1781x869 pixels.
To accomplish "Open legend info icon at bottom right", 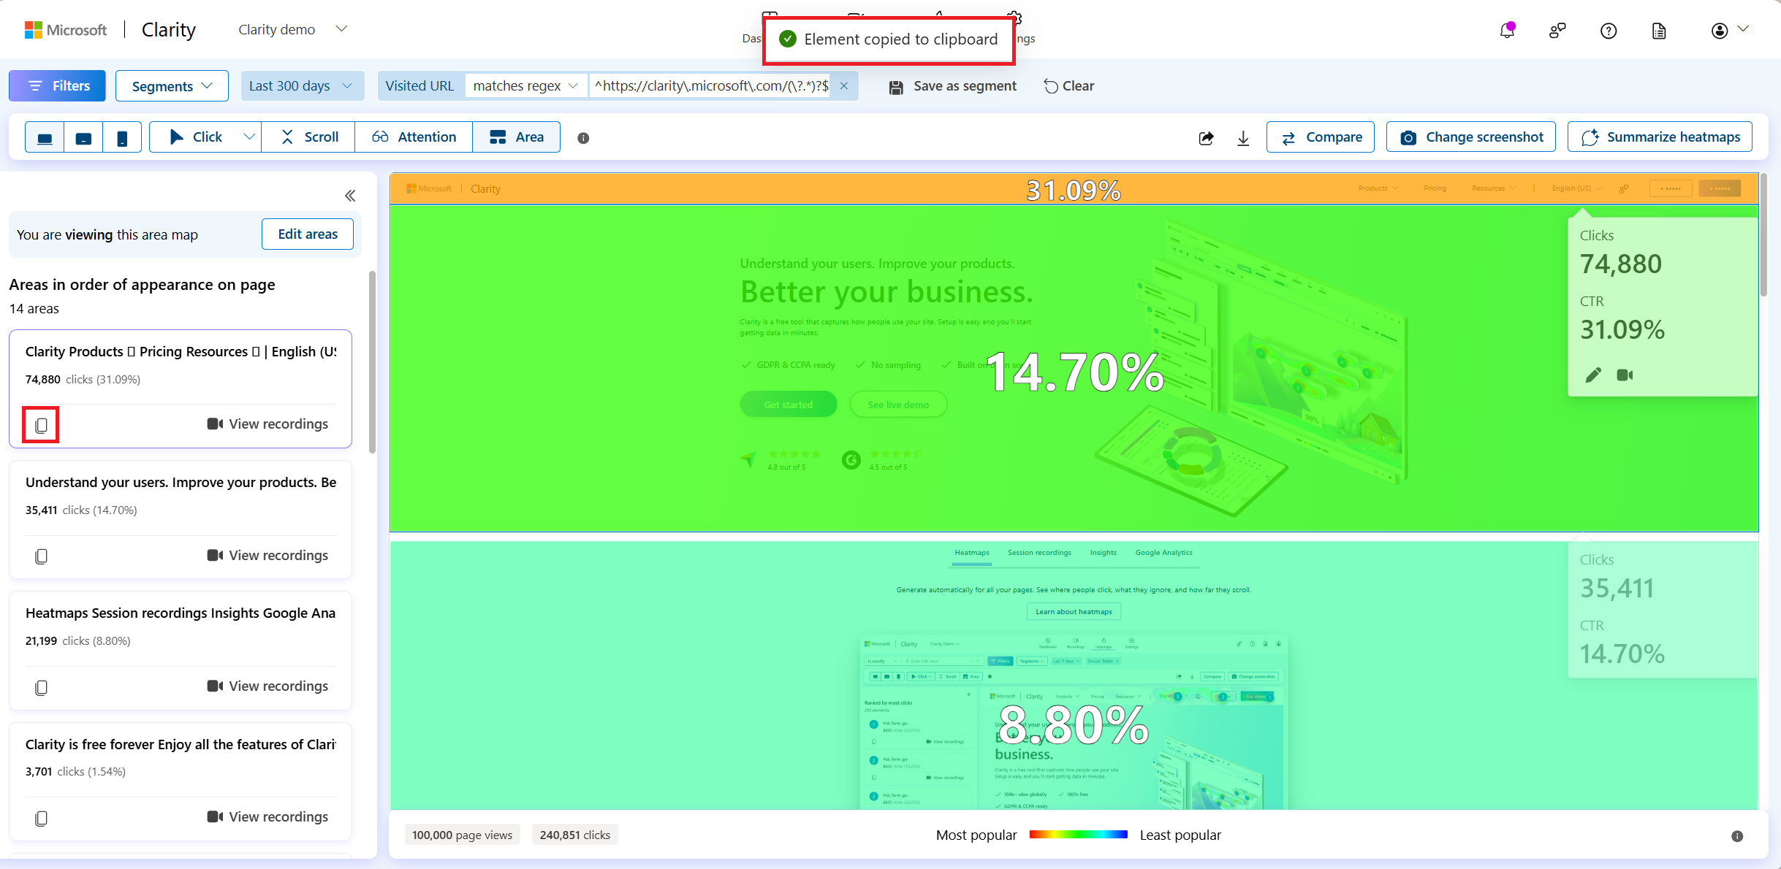I will click(x=1737, y=836).
